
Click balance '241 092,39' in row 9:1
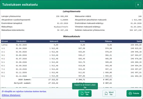136,76
